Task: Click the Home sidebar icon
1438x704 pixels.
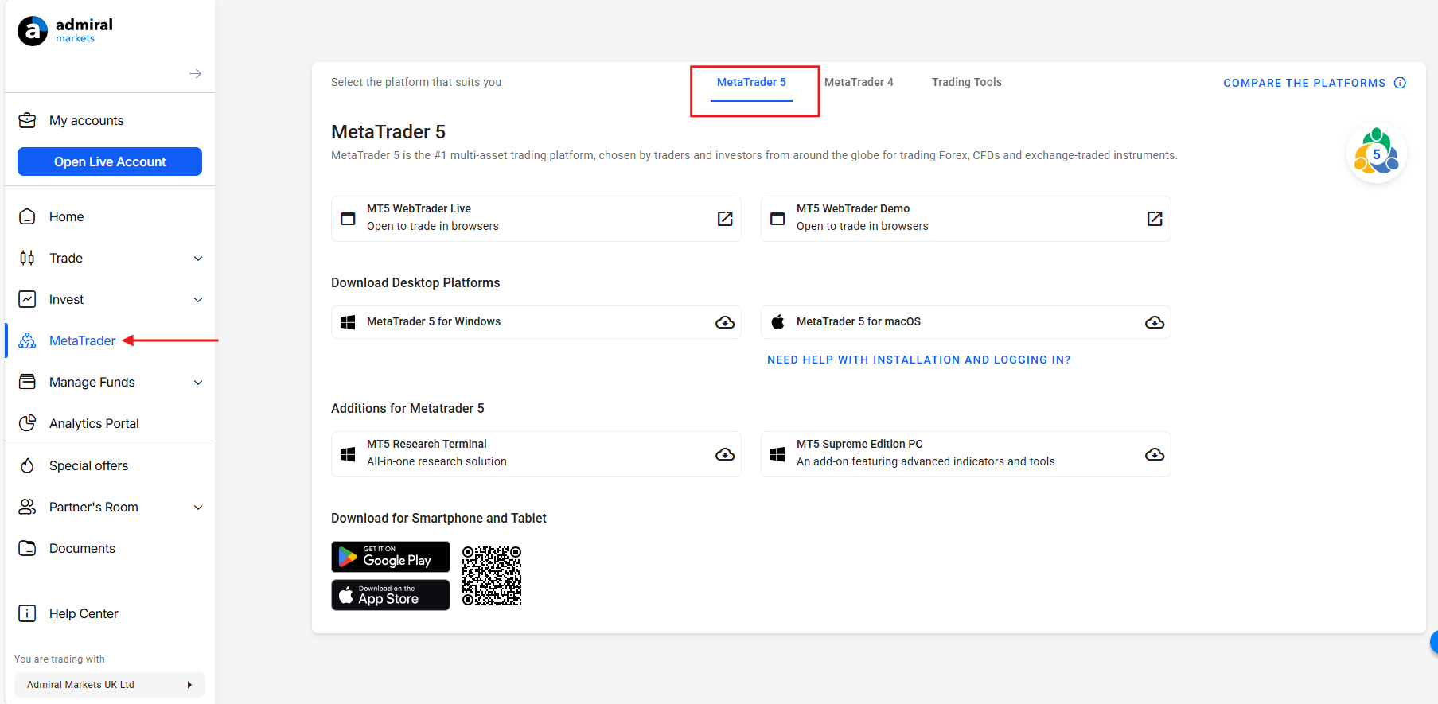Action: click(27, 216)
